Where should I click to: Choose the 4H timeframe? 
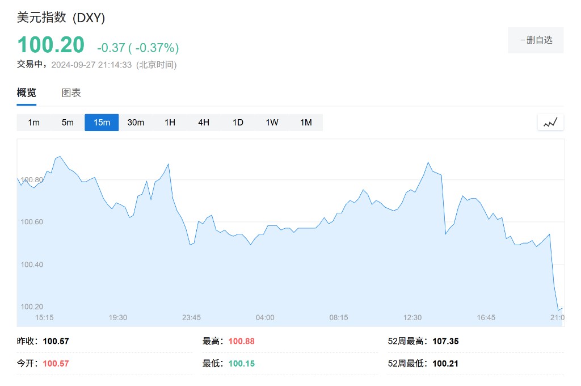204,123
